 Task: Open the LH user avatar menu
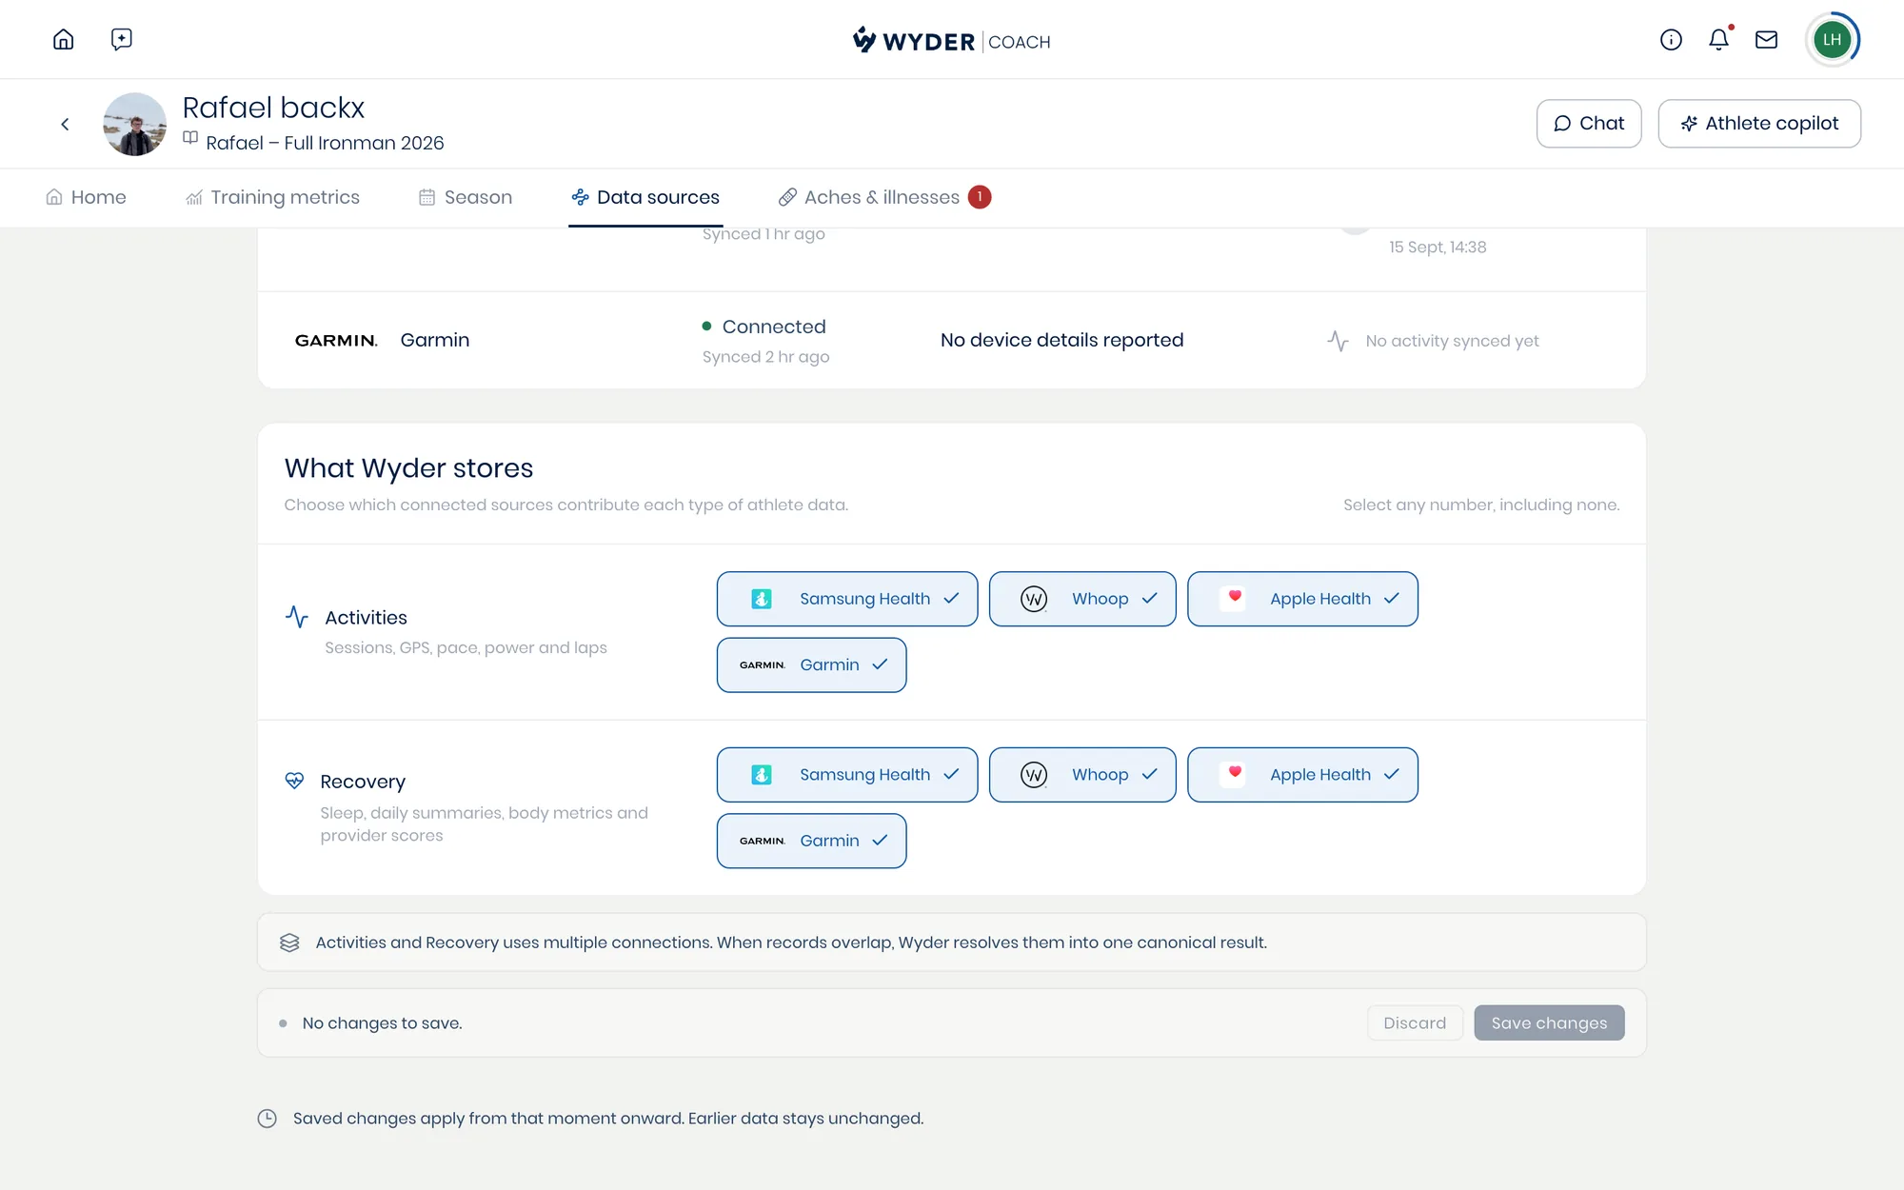pos(1832,39)
